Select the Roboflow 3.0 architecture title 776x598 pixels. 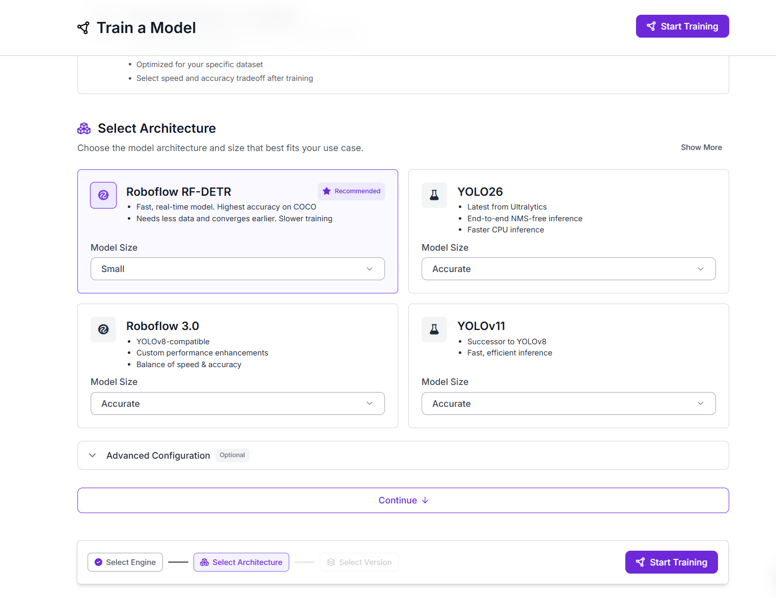tap(162, 326)
